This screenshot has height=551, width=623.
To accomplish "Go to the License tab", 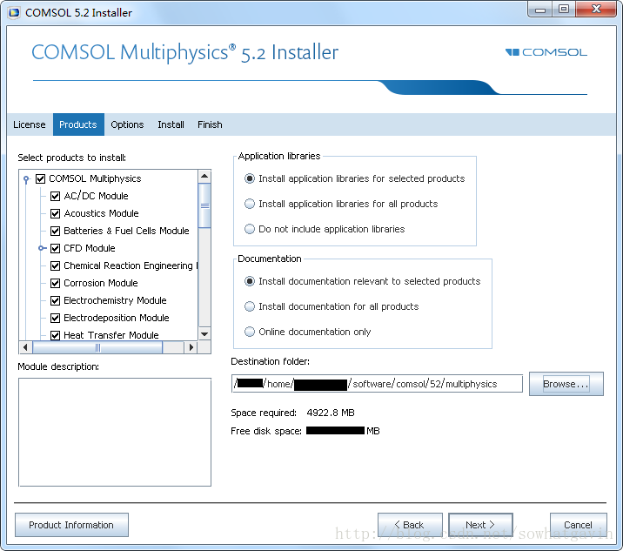I will [30, 124].
